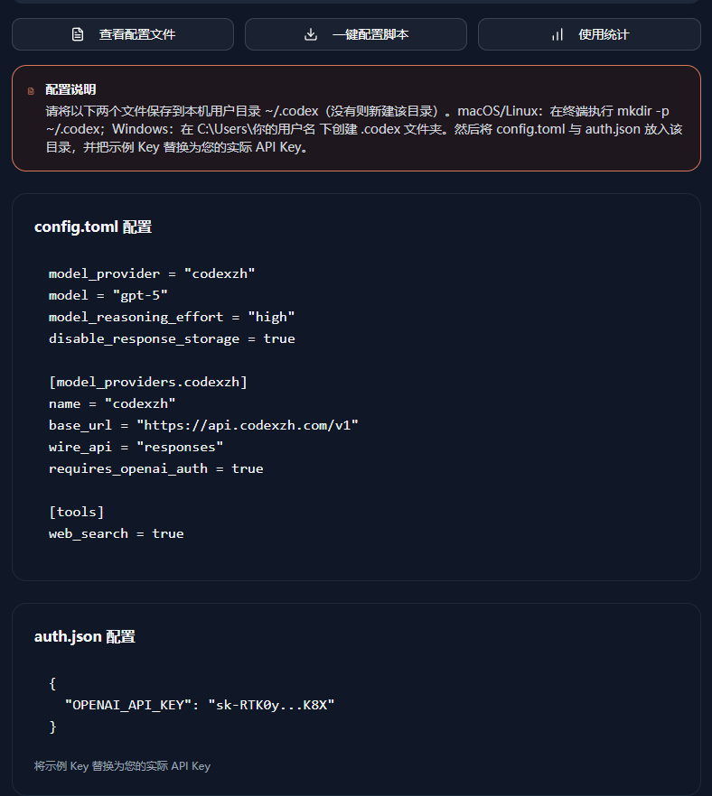
Task: Click the OPENAI_API_KEY line in auth.json
Action: [200, 705]
